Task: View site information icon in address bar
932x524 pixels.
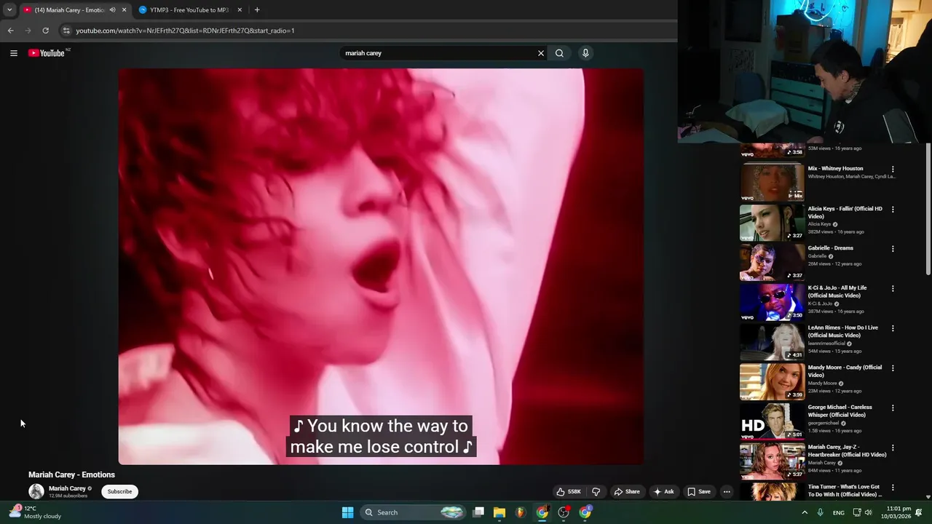Action: 66,31
